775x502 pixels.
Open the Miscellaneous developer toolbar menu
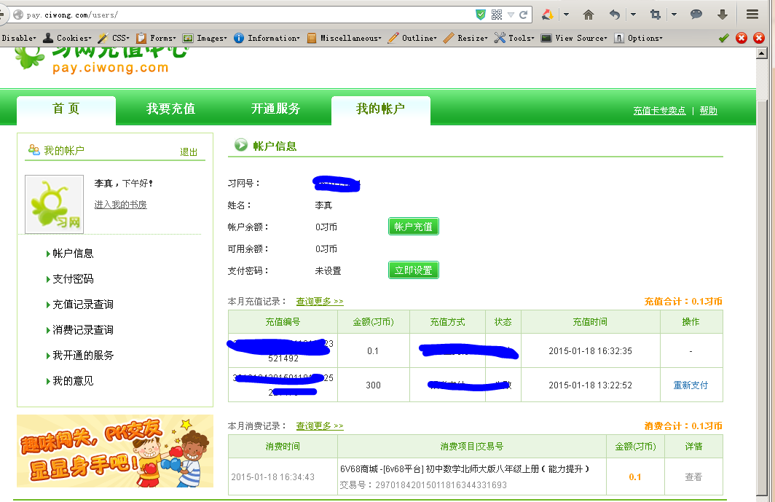[x=344, y=38]
